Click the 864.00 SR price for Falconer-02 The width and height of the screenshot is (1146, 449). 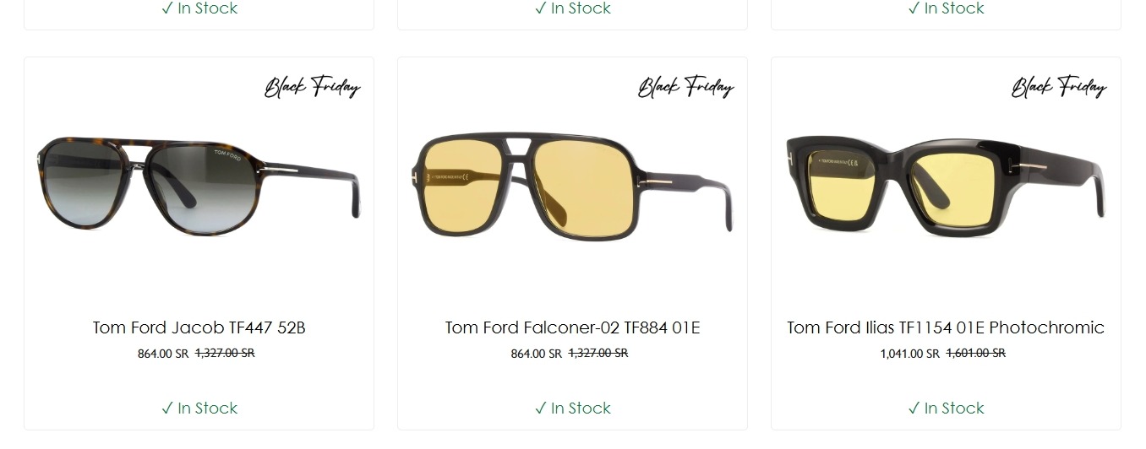tap(537, 354)
